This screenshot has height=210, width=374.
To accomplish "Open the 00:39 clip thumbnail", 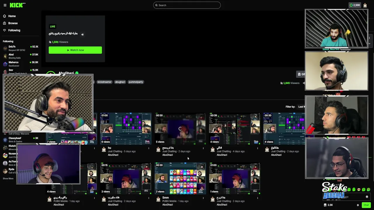I will (234, 129).
